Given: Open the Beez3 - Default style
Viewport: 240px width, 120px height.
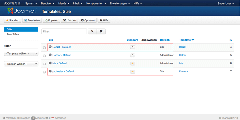Looking at the screenshot, I should pyautogui.click(x=62, y=47).
